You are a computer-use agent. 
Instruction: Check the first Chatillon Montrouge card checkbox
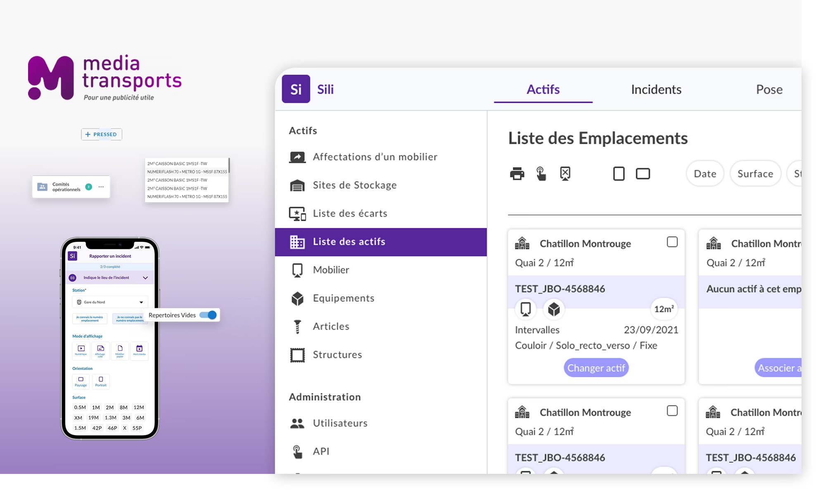tap(672, 242)
